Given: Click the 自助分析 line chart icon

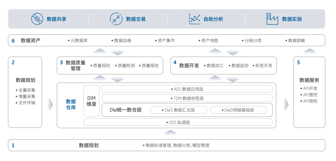Looking at the screenshot, I should point(195,19).
